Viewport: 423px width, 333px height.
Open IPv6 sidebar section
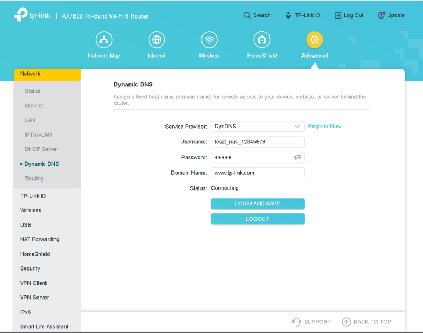pyautogui.click(x=25, y=312)
